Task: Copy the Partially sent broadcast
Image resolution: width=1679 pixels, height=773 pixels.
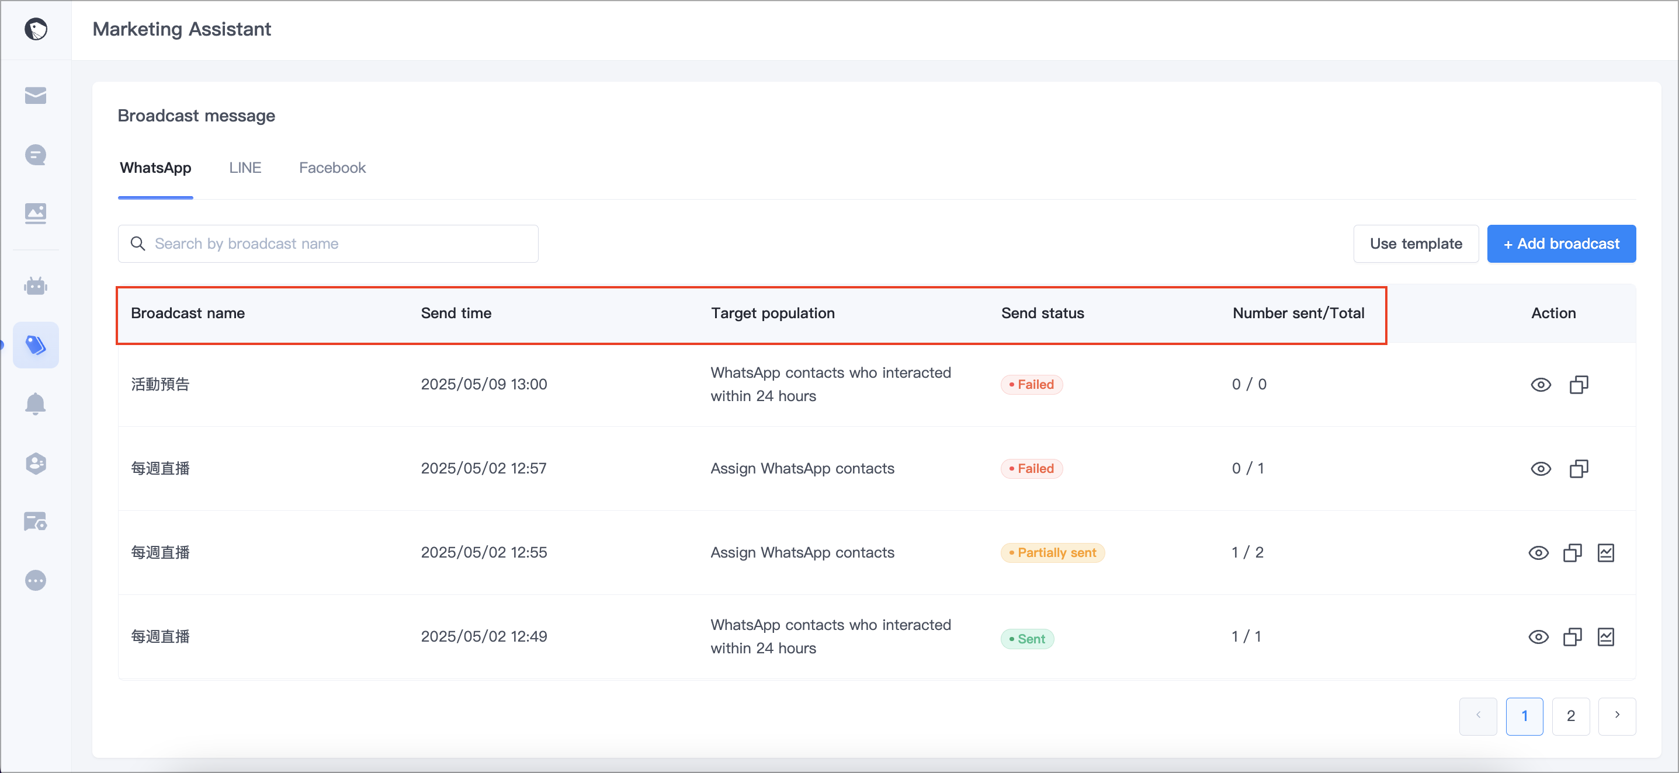Action: [x=1573, y=553]
